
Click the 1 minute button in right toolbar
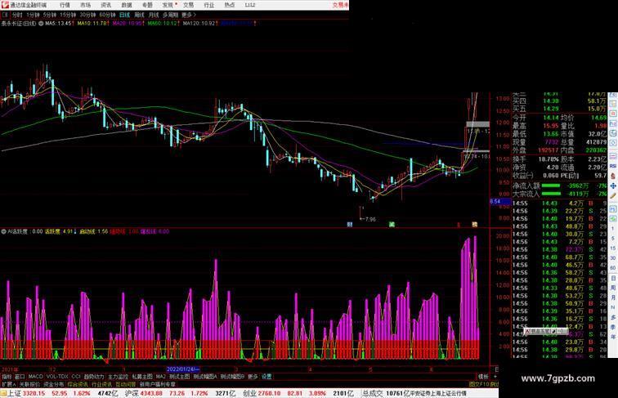[613, 229]
